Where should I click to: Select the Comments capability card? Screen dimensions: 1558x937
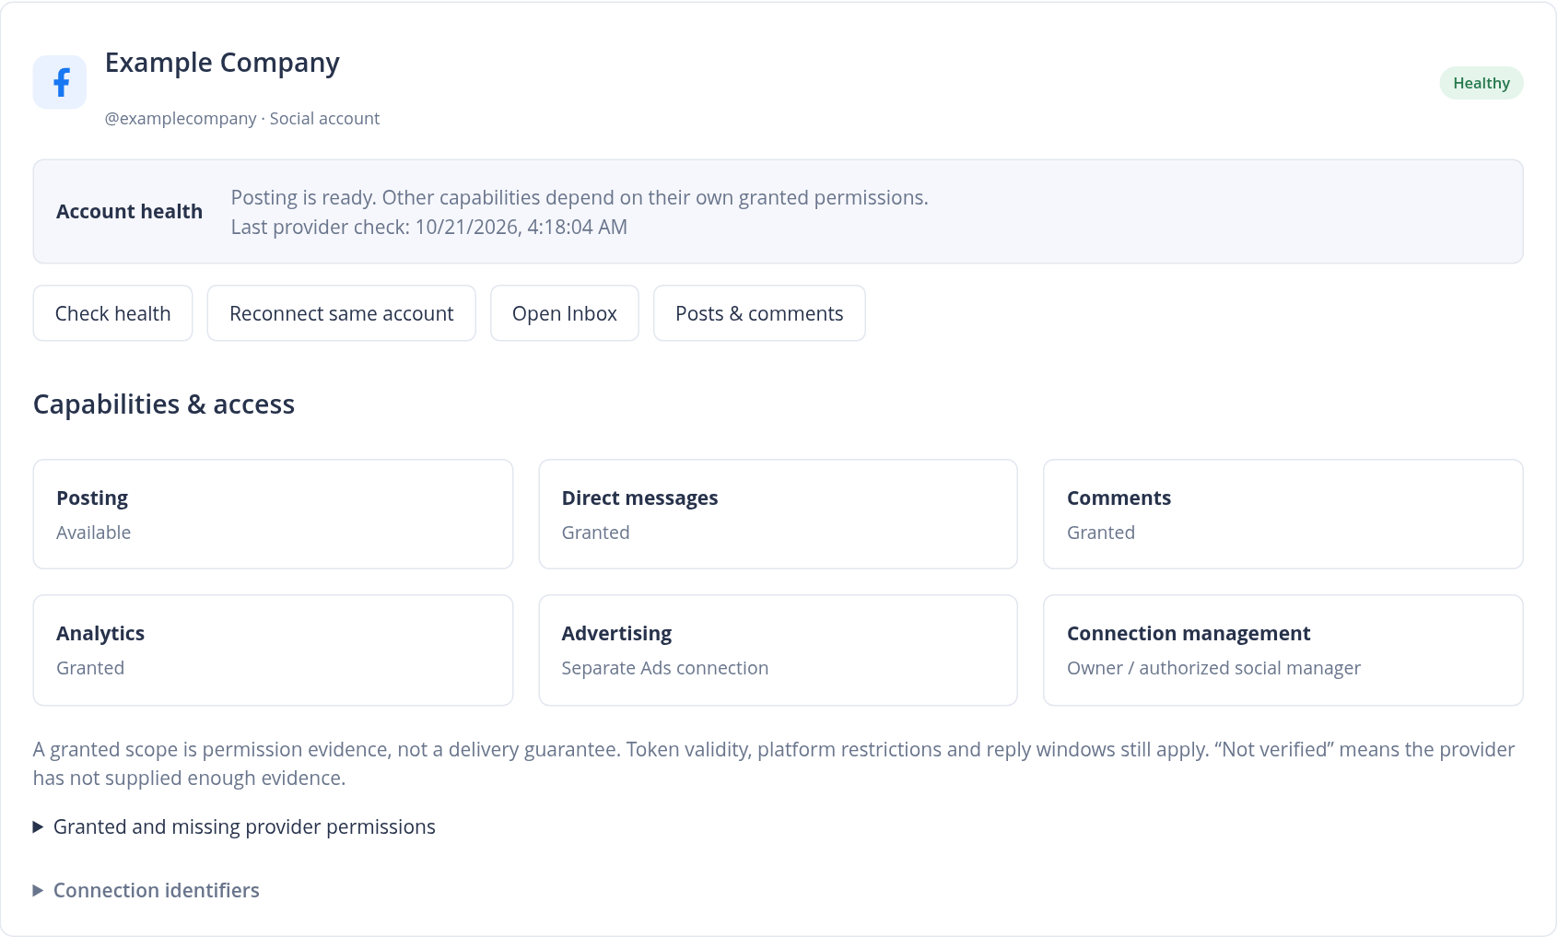tap(1283, 514)
